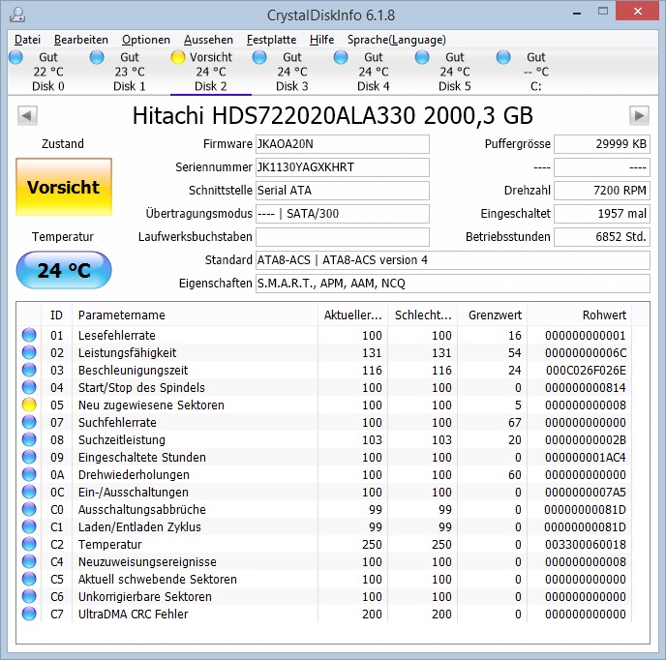Screen dimensions: 666x660
Task: Click the Eingeschaltet value 1957 mal
Action: pos(602,214)
